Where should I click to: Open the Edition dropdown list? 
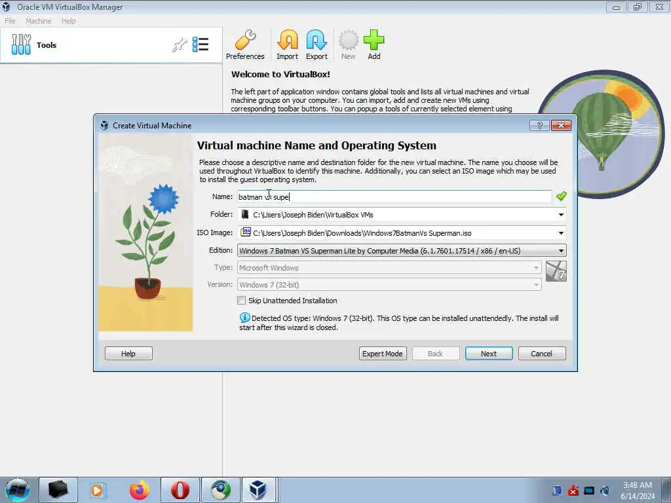coord(402,251)
